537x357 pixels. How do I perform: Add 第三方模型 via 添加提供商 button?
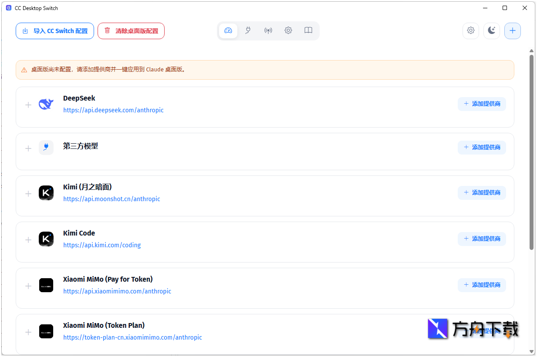pyautogui.click(x=482, y=147)
